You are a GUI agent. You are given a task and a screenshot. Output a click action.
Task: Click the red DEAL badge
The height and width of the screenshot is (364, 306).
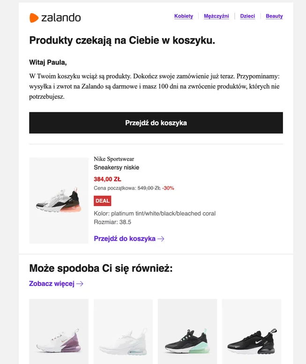(102, 201)
